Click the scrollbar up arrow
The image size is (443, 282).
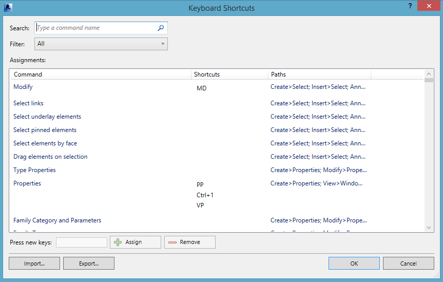429,74
